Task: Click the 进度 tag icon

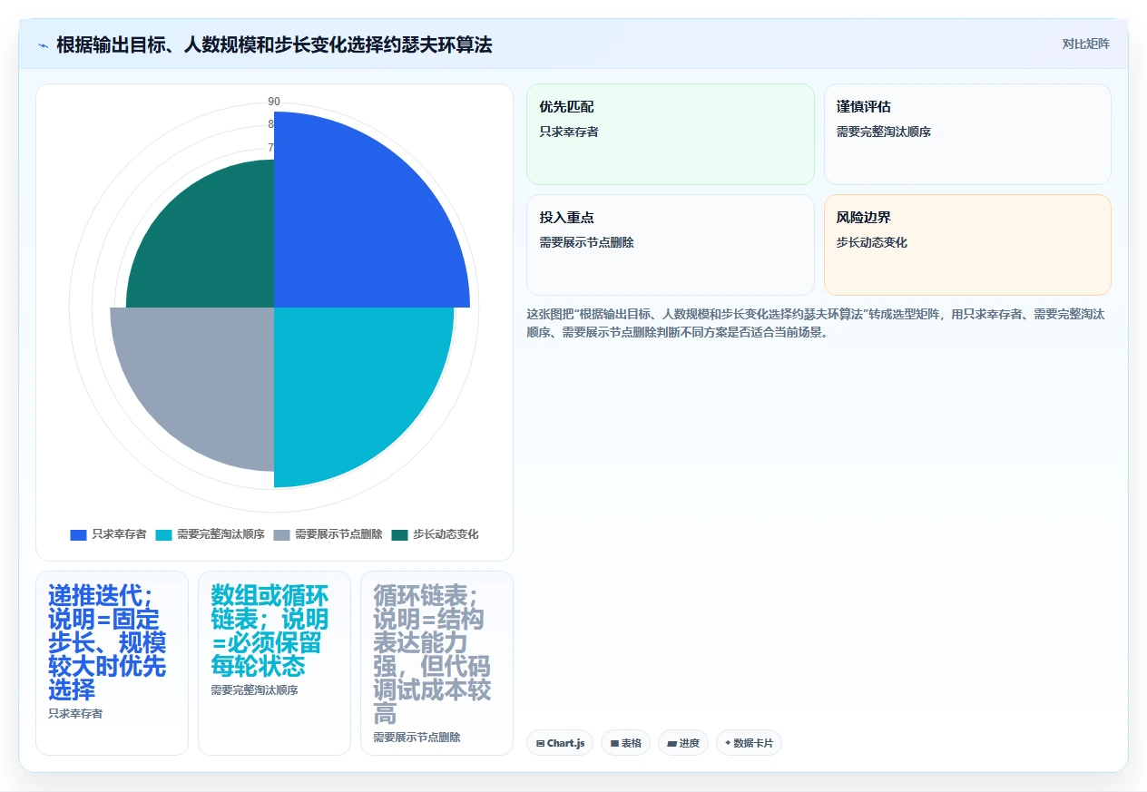Action: click(x=672, y=743)
